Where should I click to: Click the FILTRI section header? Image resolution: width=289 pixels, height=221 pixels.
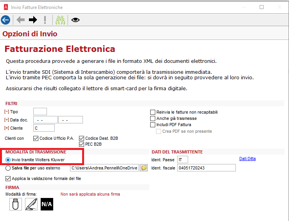pyautogui.click(x=11, y=103)
